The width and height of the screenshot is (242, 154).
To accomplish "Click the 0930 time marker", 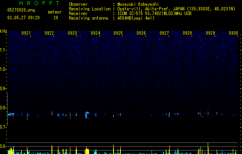I will click(234, 33).
